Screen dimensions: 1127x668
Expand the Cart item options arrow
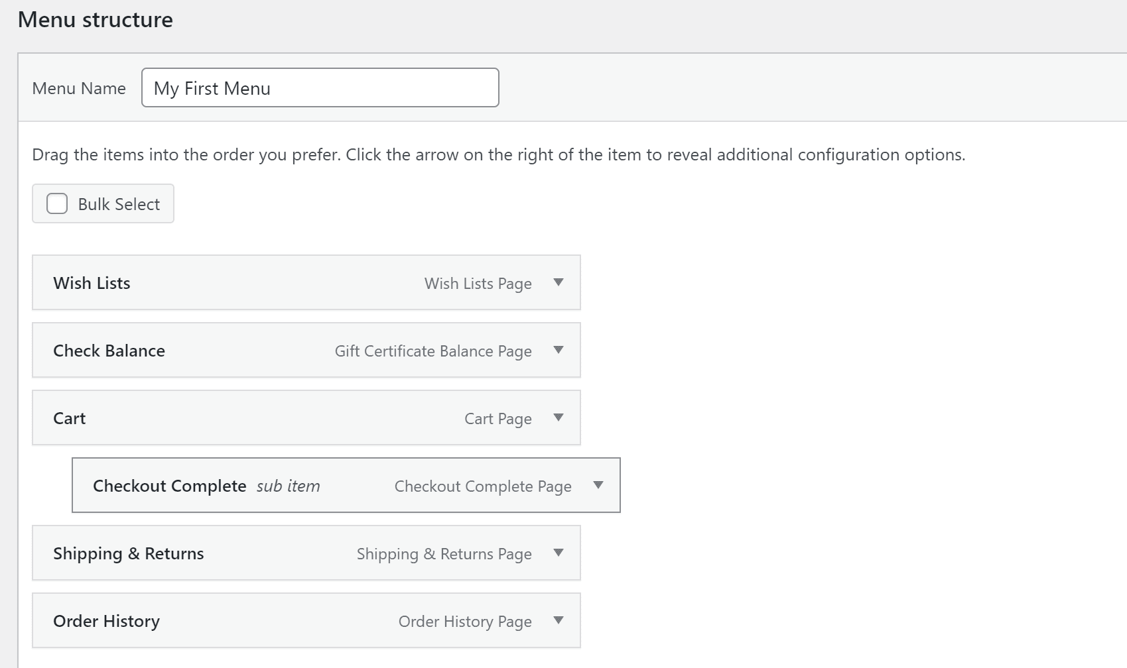click(x=559, y=418)
